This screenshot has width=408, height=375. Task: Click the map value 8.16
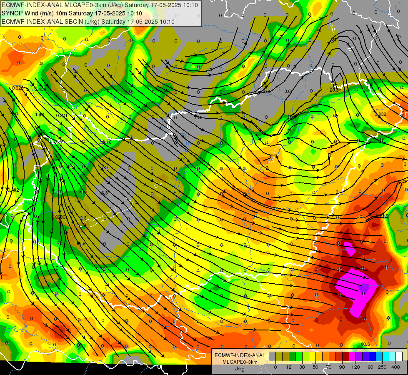click(107, 142)
